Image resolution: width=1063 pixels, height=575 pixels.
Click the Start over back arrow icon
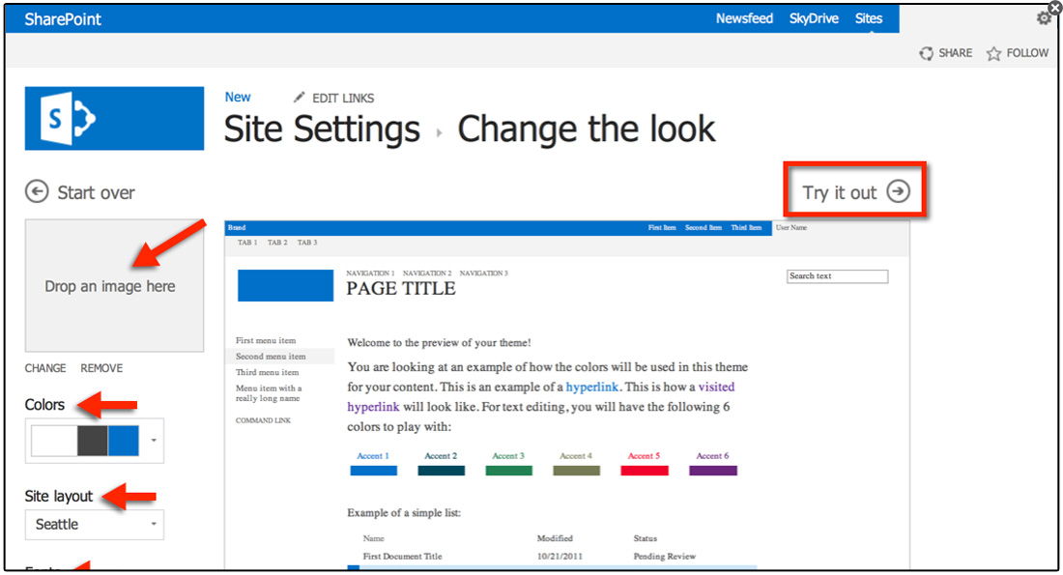(37, 192)
